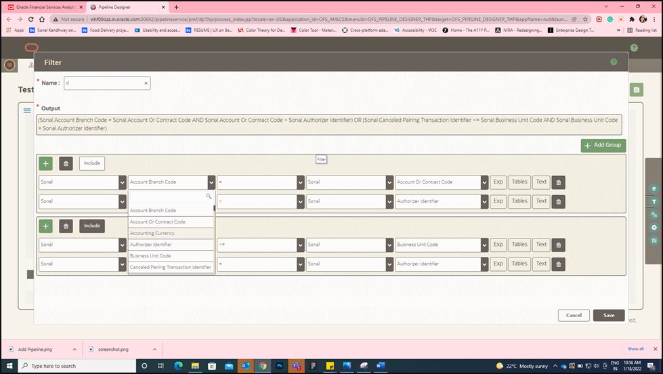This screenshot has height=374, width=663.
Task: Save the filter
Action: click(x=609, y=315)
